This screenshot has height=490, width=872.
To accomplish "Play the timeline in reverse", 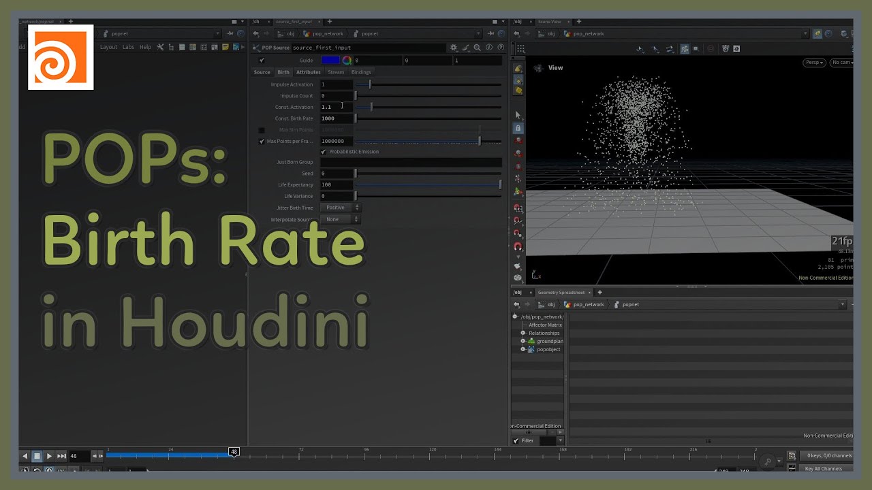I will 25,456.
